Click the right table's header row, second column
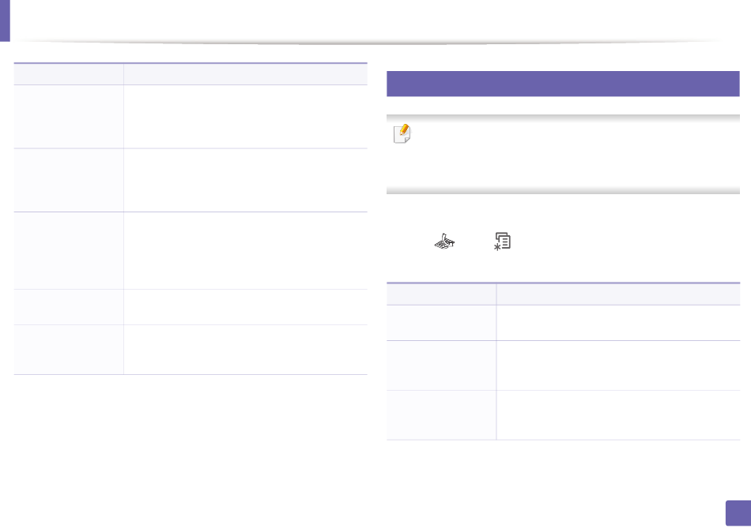 tap(618, 294)
